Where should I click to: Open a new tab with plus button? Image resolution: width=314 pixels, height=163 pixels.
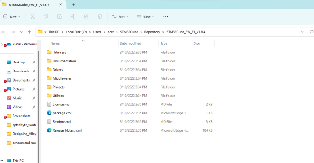[73, 5]
